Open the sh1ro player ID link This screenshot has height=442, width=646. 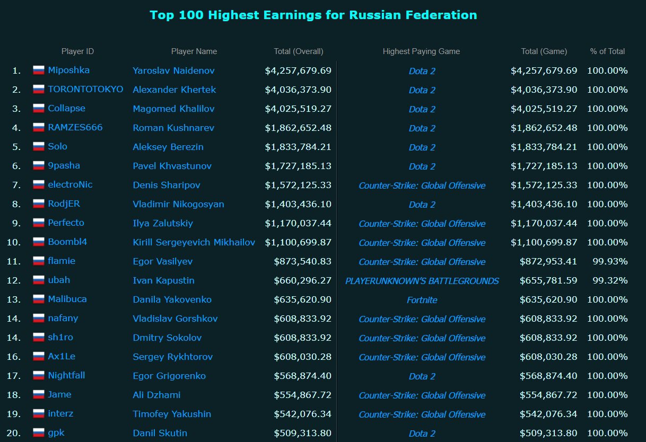click(60, 338)
